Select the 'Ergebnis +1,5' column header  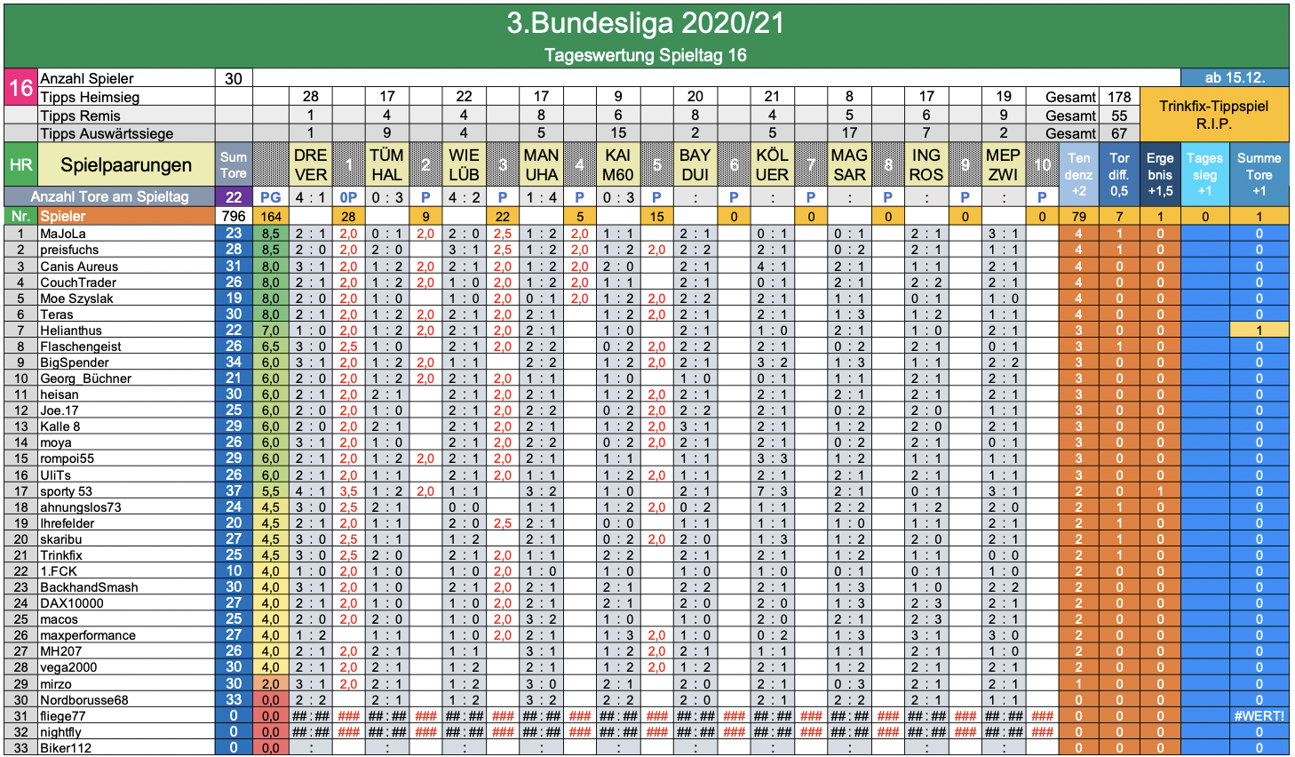click(1160, 174)
